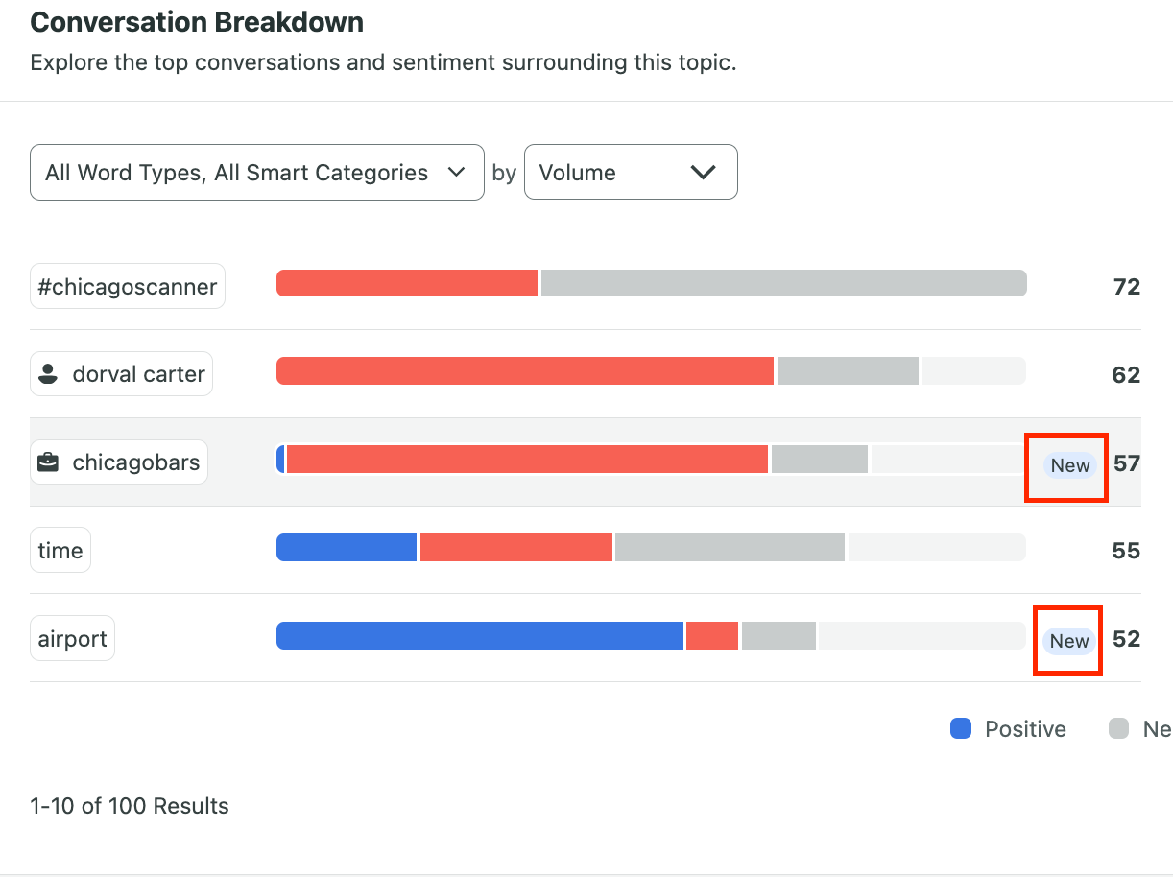Select the #chicagoscanner topic chip
Screen dimensions: 1173x877
127,285
